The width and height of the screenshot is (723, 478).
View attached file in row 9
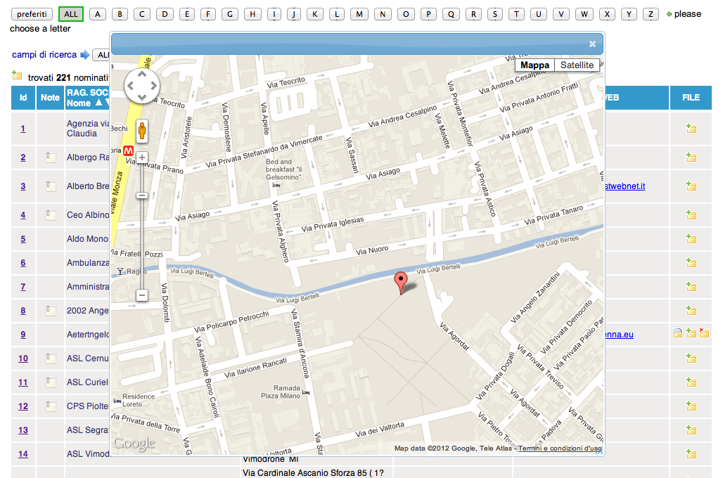[677, 332]
